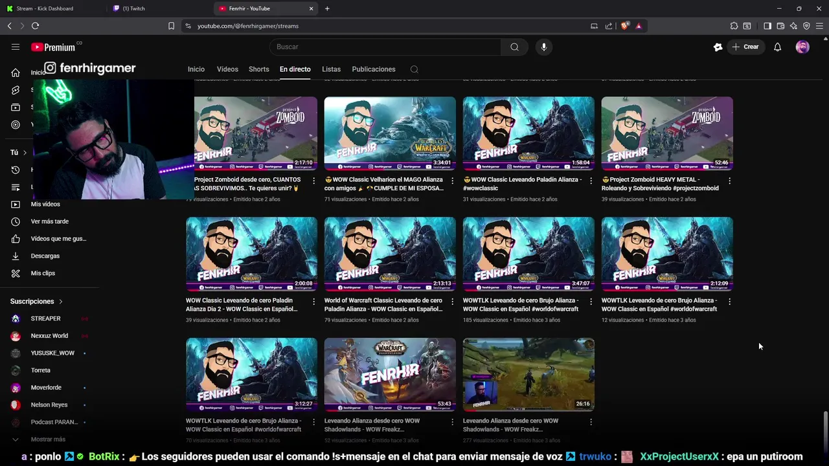The width and height of the screenshot is (829, 466).
Task: Open options for 12 visualizaciones WOWTLK Brujo video
Action: click(x=729, y=302)
